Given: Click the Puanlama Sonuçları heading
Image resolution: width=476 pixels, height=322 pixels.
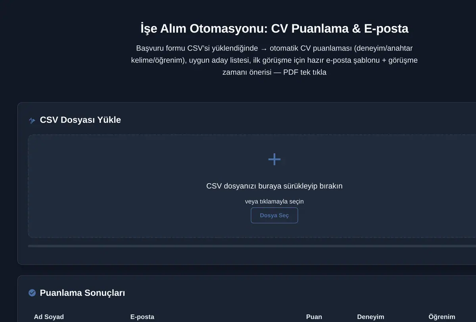Looking at the screenshot, I should coord(83,293).
